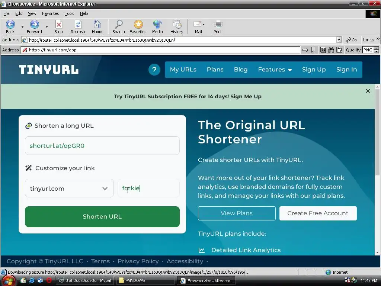The width and height of the screenshot is (381, 286).
Task: Open the Favorites menu in menu bar
Action: 51,13
